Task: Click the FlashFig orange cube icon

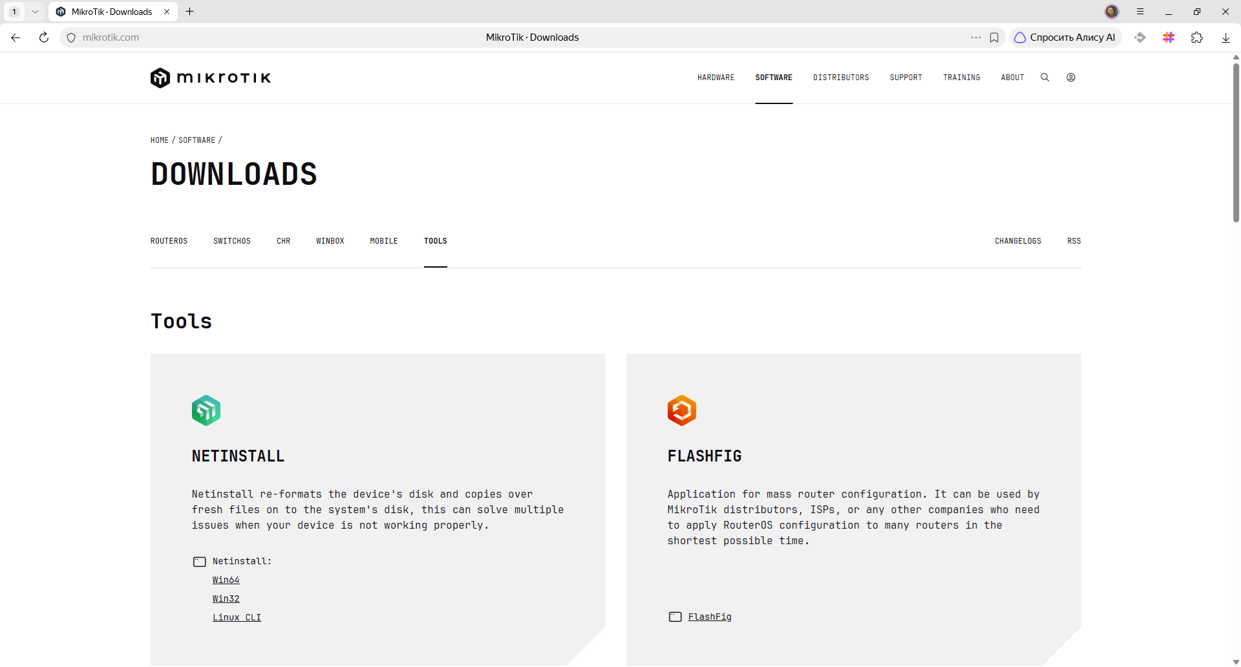Action: tap(682, 410)
